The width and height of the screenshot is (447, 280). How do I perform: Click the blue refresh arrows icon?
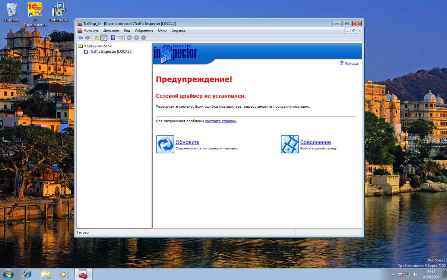click(x=165, y=144)
